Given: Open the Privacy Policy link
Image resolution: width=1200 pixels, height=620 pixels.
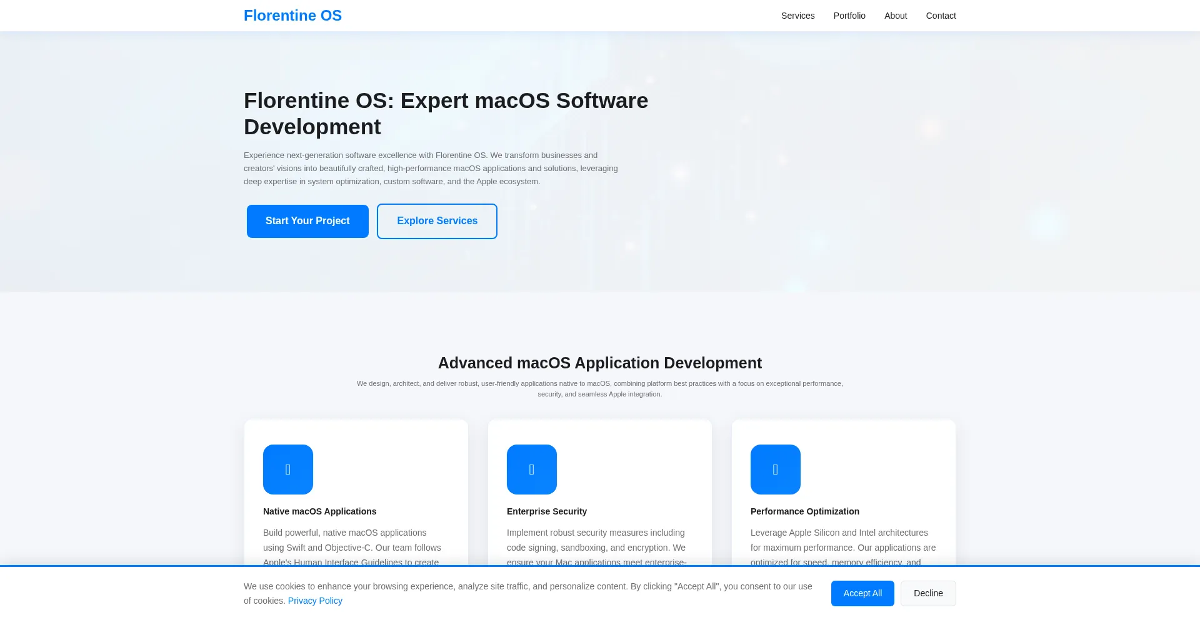Looking at the screenshot, I should pyautogui.click(x=315, y=601).
